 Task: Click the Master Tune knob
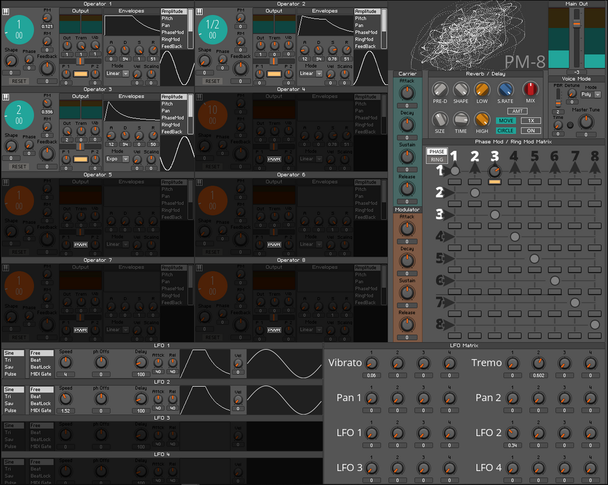586,123
